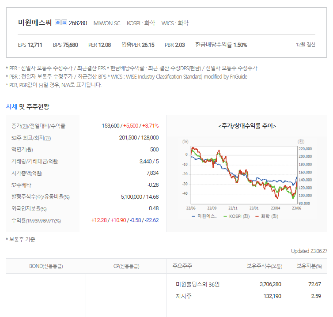Click the 23/06 chart axis label

[x=296, y=208]
